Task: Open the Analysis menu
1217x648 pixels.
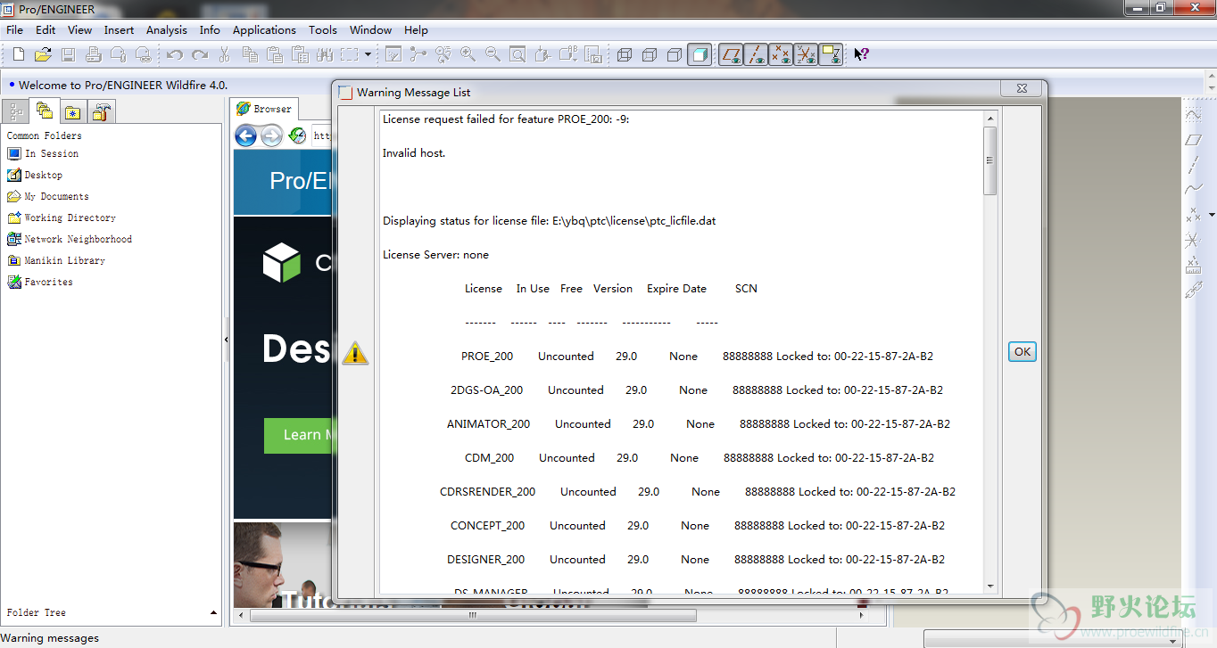Action: pos(167,29)
